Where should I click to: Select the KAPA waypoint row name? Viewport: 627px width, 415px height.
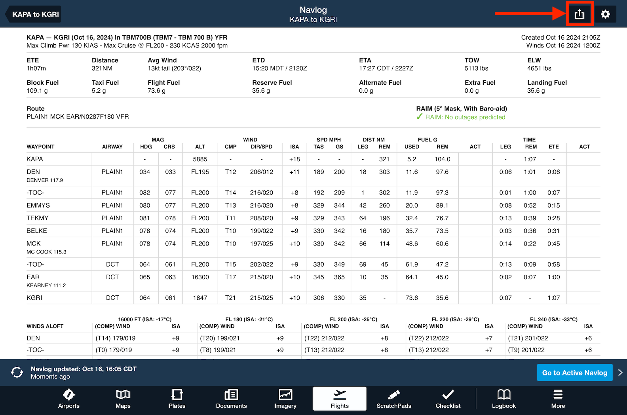(35, 159)
